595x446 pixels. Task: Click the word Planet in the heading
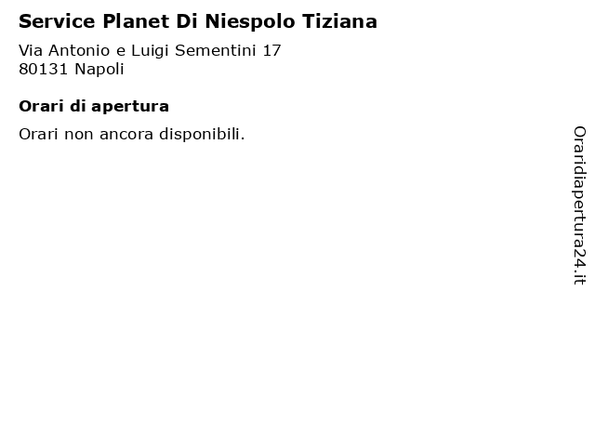[136, 21]
